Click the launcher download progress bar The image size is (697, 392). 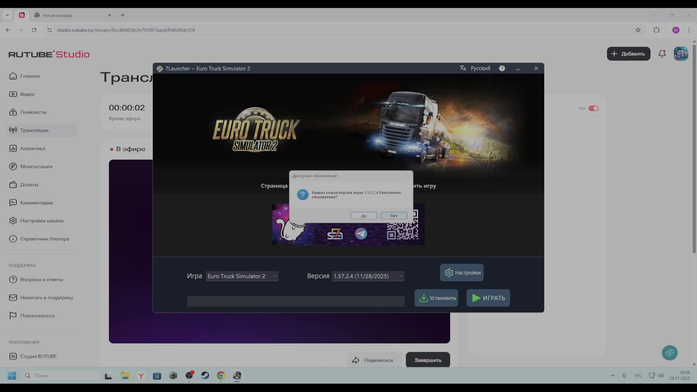pyautogui.click(x=295, y=301)
